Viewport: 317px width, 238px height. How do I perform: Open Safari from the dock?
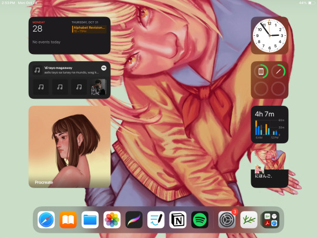[x=46, y=220]
